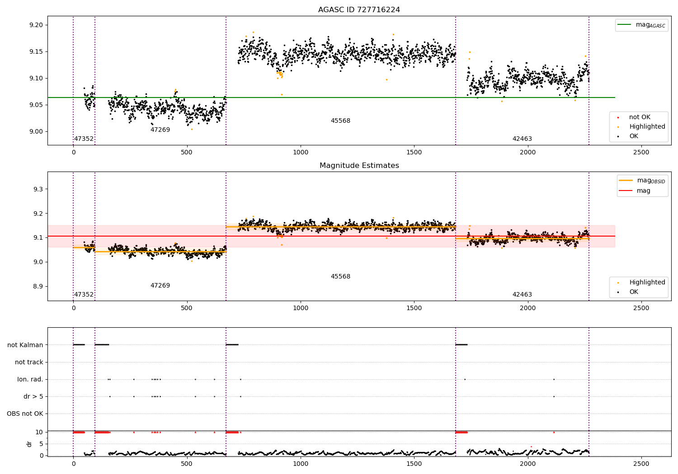Viewport: 678px width, 474px height.
Task: Click OBSID label 45568 in the middle plot
Action: tap(340, 276)
